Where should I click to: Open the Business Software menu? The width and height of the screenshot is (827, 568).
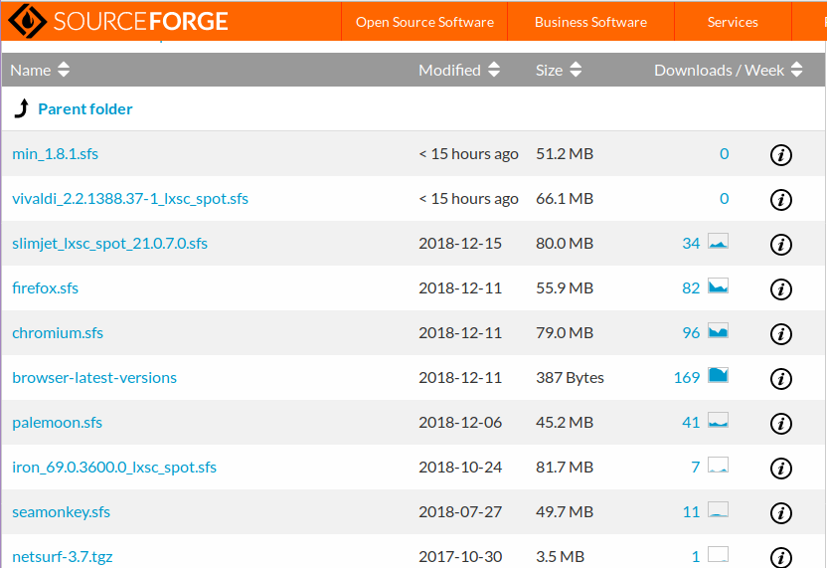[x=590, y=22]
